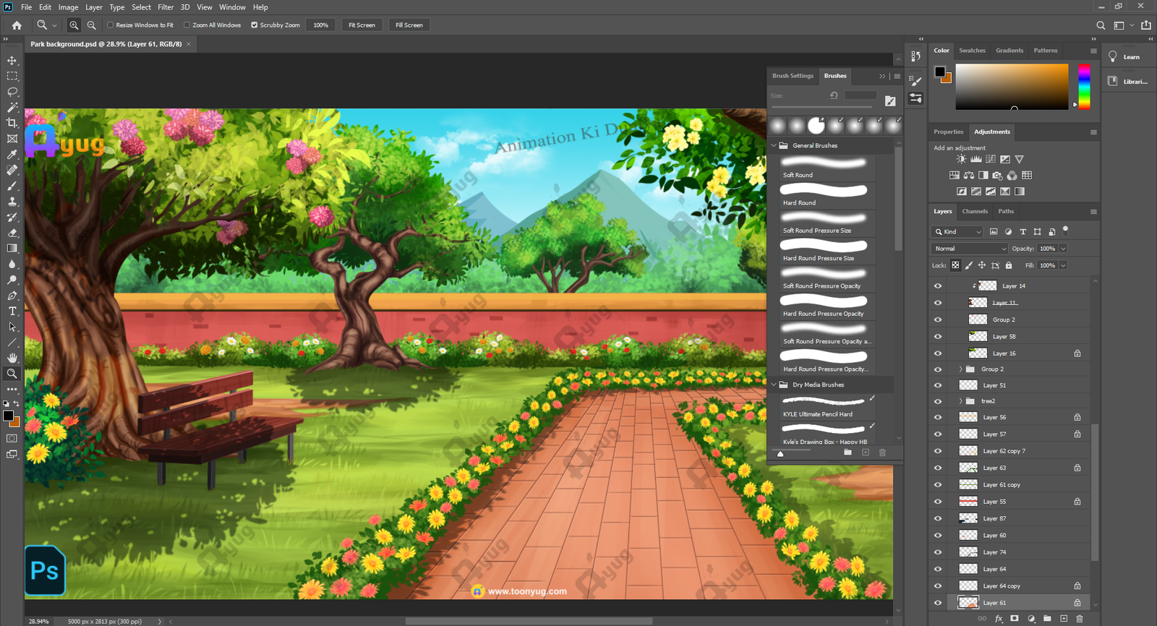Click the rainbow hue slider
Image resolution: width=1157 pixels, height=626 pixels.
point(1084,86)
